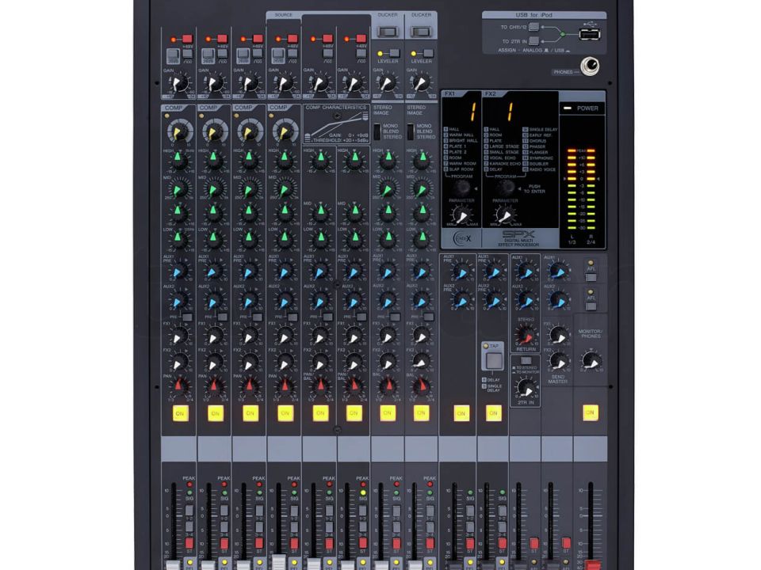
Task: Toggle the first channel's +48V phantom power switch
Action: [188, 38]
